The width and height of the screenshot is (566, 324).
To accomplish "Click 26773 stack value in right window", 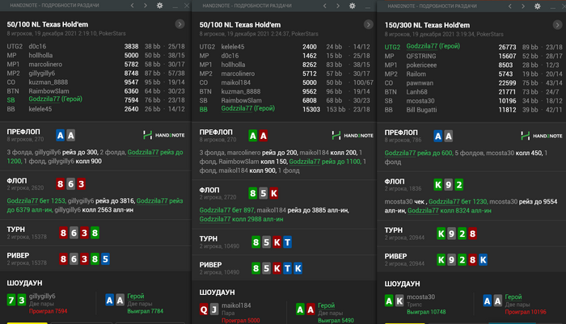I will pos(507,47).
